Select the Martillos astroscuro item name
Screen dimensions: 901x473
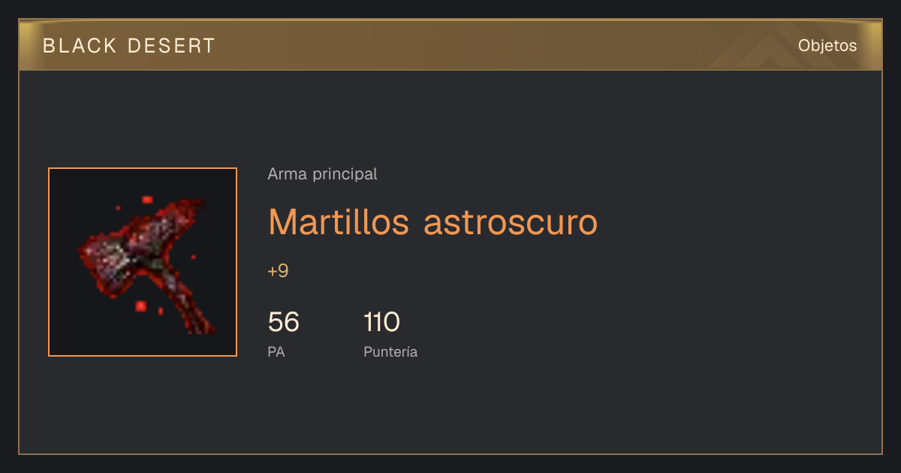coord(433,222)
